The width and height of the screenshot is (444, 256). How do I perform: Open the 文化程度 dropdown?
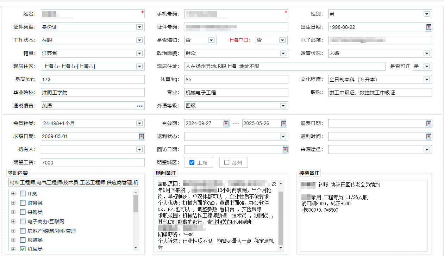pos(427,80)
